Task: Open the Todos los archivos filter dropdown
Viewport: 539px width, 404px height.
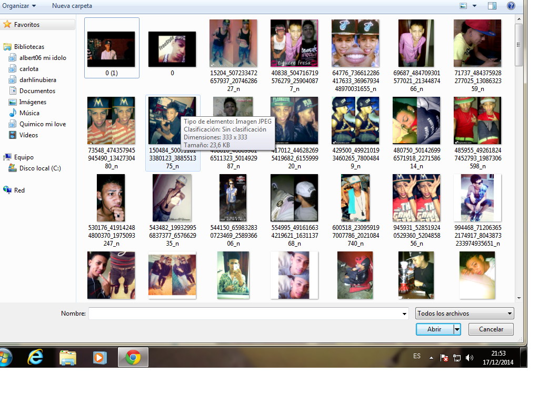Action: 465,314
